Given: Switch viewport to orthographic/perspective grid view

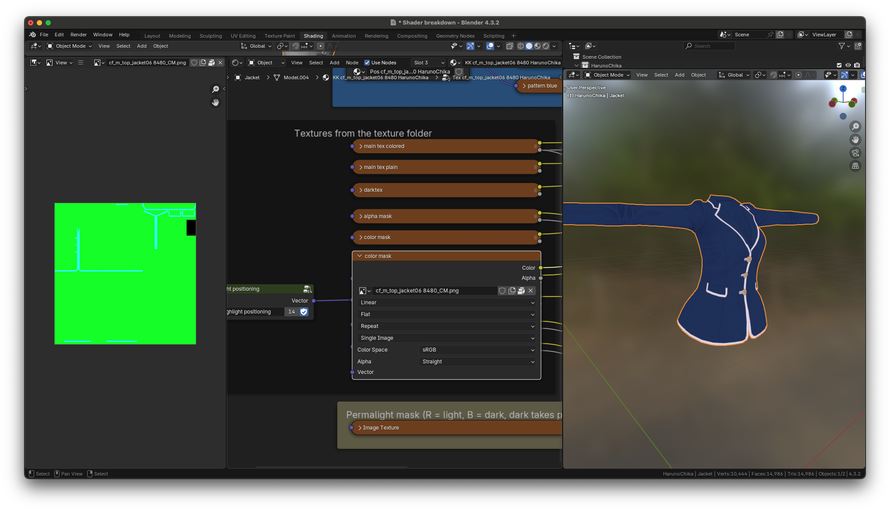Looking at the screenshot, I should (x=855, y=166).
